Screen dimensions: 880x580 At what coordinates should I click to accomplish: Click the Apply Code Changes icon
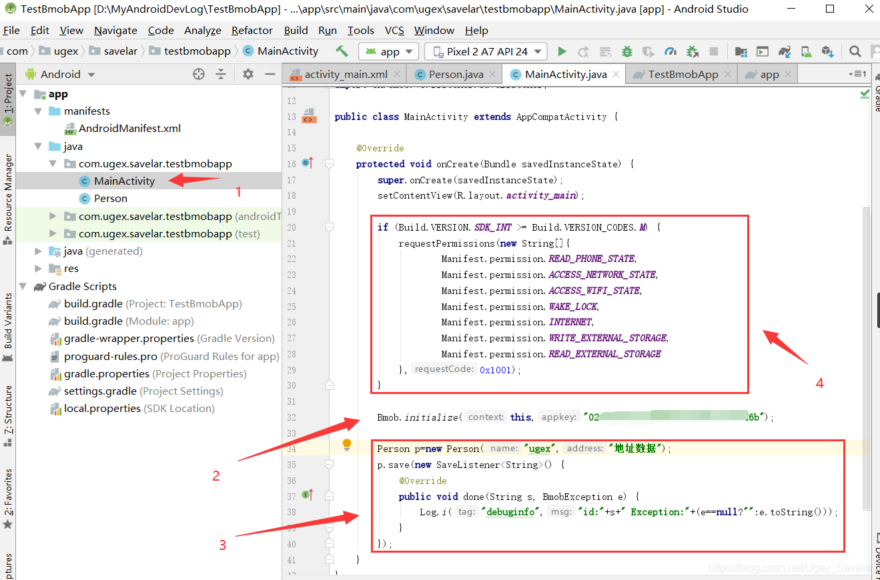tap(606, 51)
